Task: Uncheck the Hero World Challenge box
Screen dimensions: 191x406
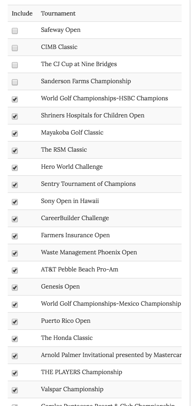Action: [15, 168]
